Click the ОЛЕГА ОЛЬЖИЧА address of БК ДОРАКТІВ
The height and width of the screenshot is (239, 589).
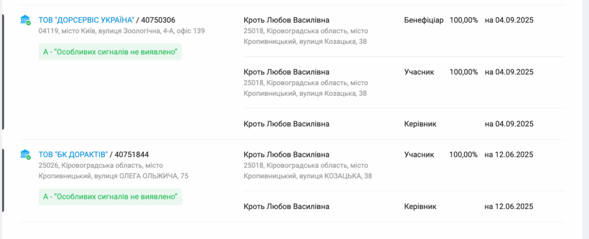click(113, 171)
